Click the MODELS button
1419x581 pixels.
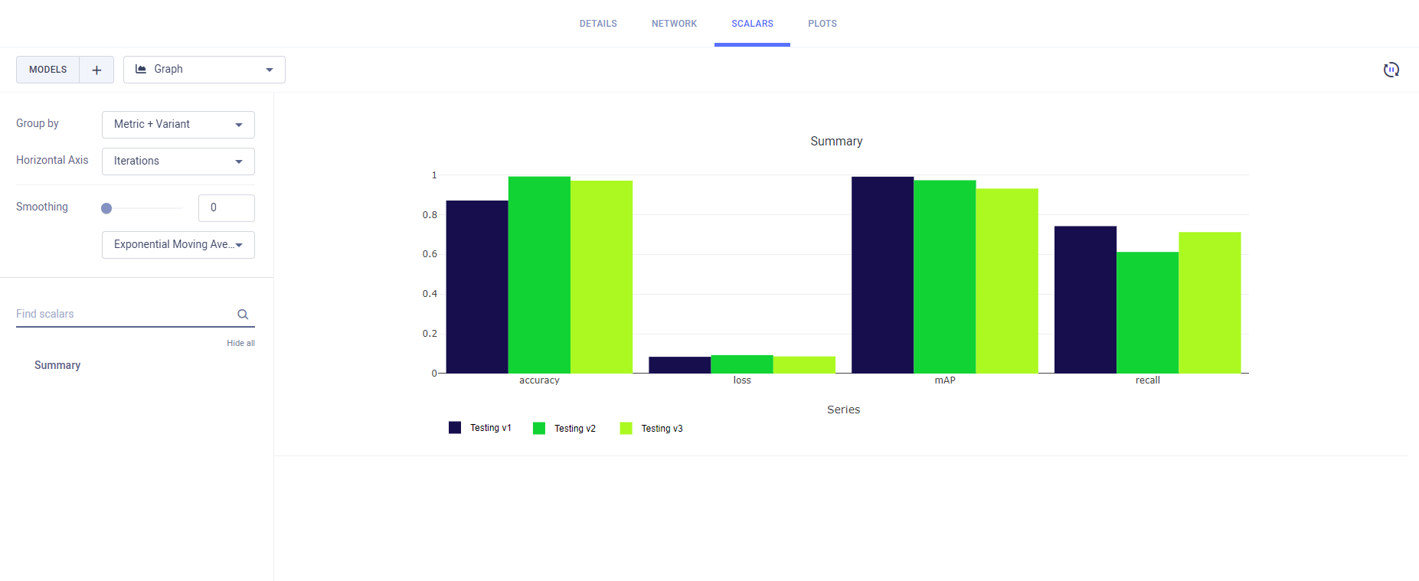tap(48, 70)
